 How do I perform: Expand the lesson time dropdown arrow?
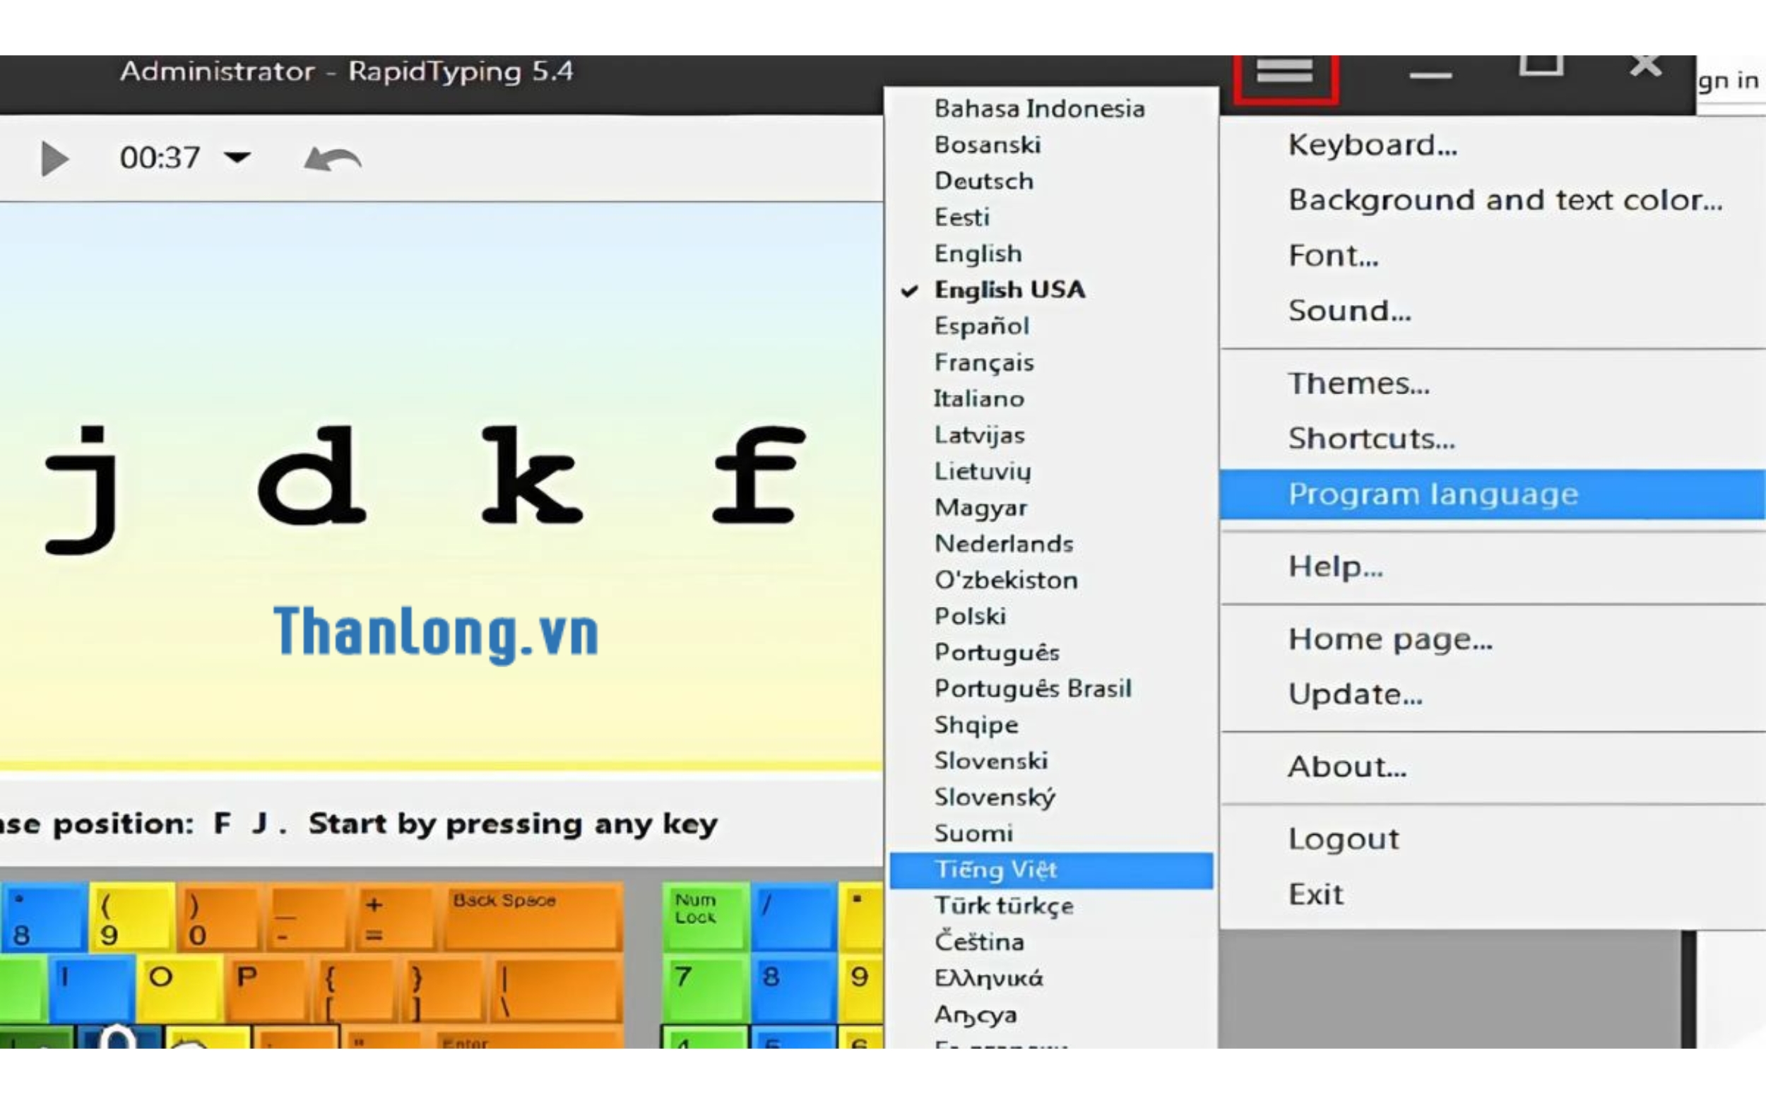coord(237,157)
